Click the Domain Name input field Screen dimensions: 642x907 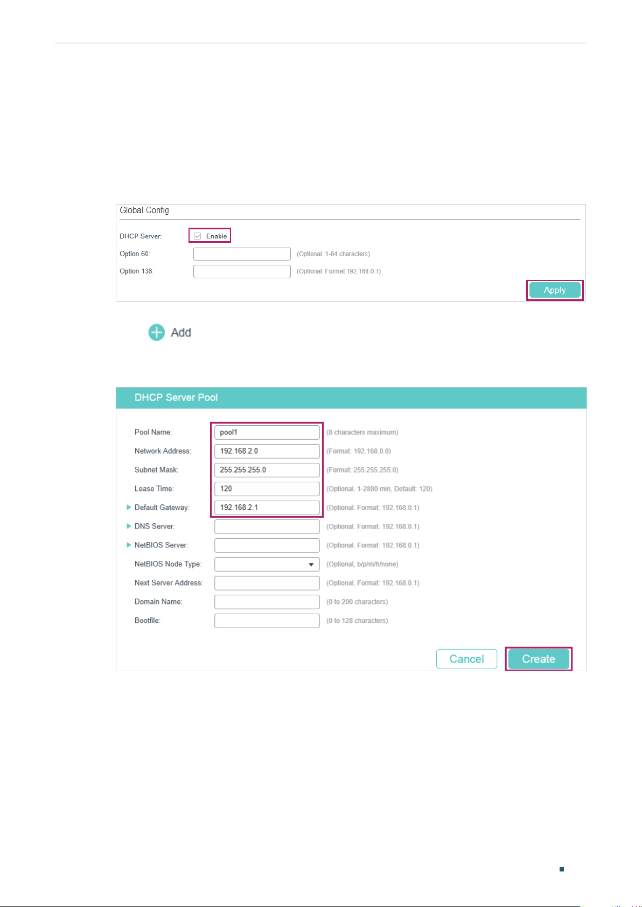[x=267, y=602]
